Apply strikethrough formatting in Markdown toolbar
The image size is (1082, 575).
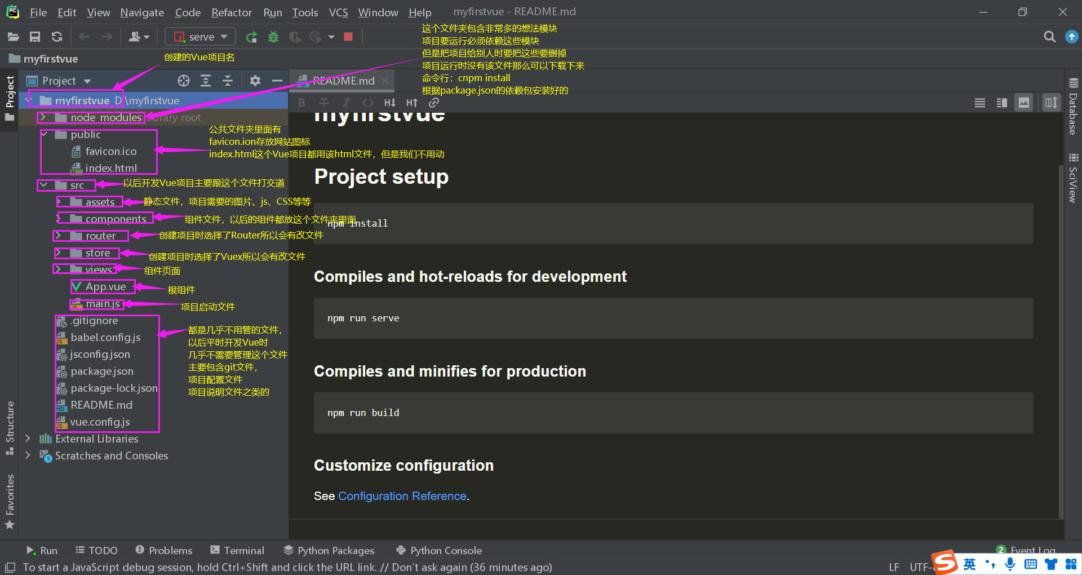(x=324, y=103)
